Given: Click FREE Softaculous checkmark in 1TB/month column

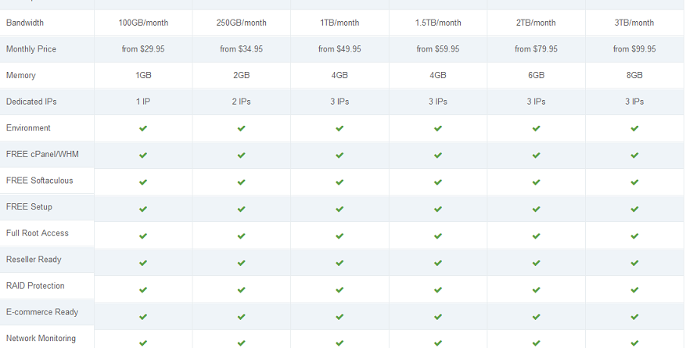Looking at the screenshot, I should tap(339, 182).
